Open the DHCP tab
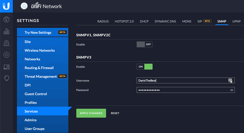 (144, 21)
